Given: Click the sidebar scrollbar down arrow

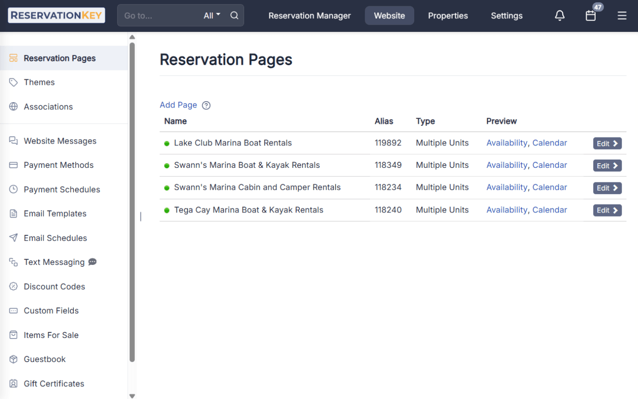Looking at the screenshot, I should pyautogui.click(x=132, y=396).
